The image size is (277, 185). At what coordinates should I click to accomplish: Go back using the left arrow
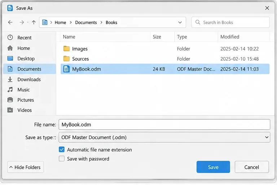tap(10, 22)
